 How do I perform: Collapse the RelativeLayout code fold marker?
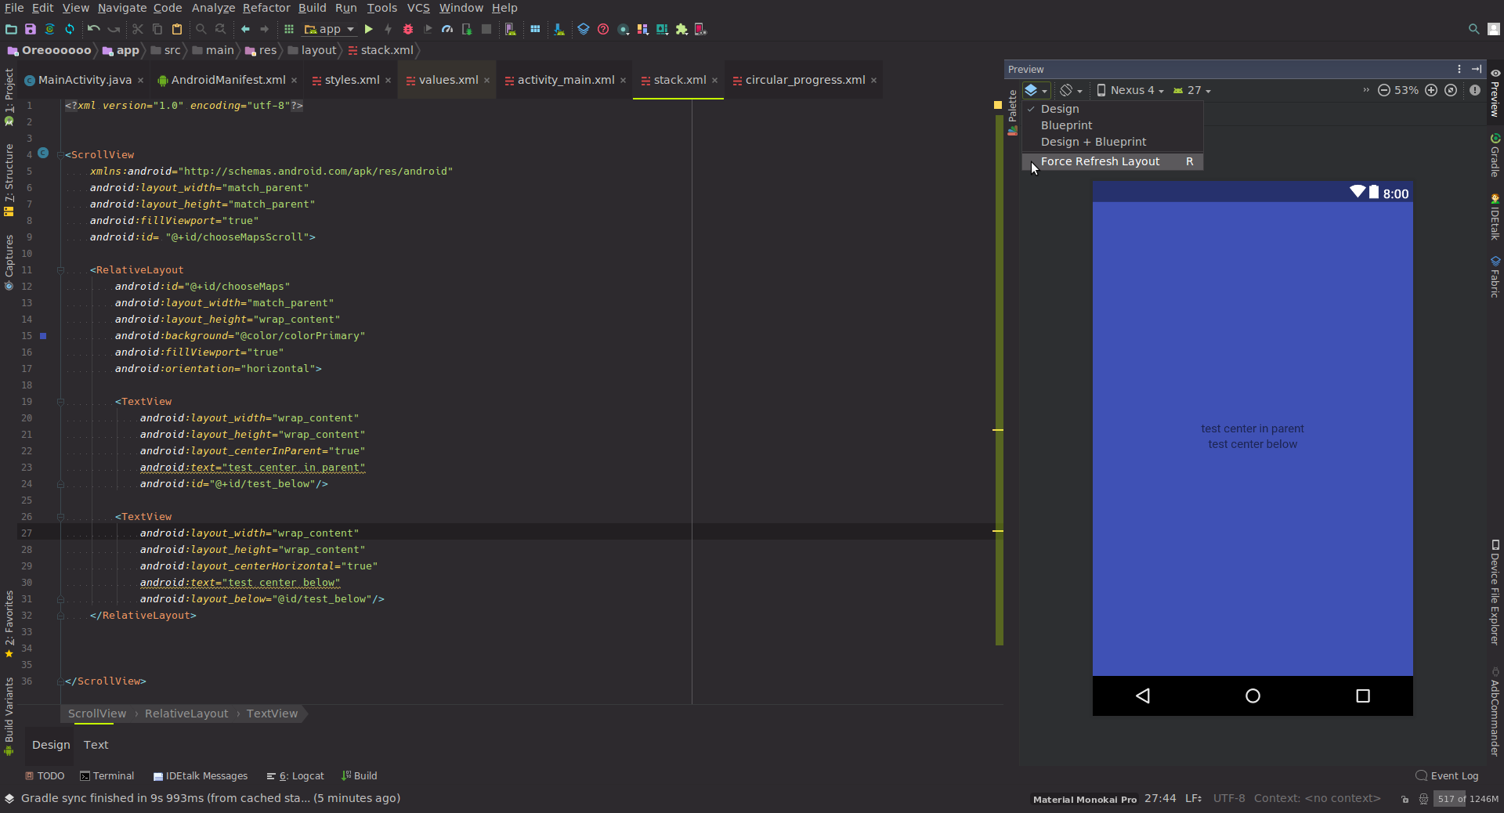point(60,269)
